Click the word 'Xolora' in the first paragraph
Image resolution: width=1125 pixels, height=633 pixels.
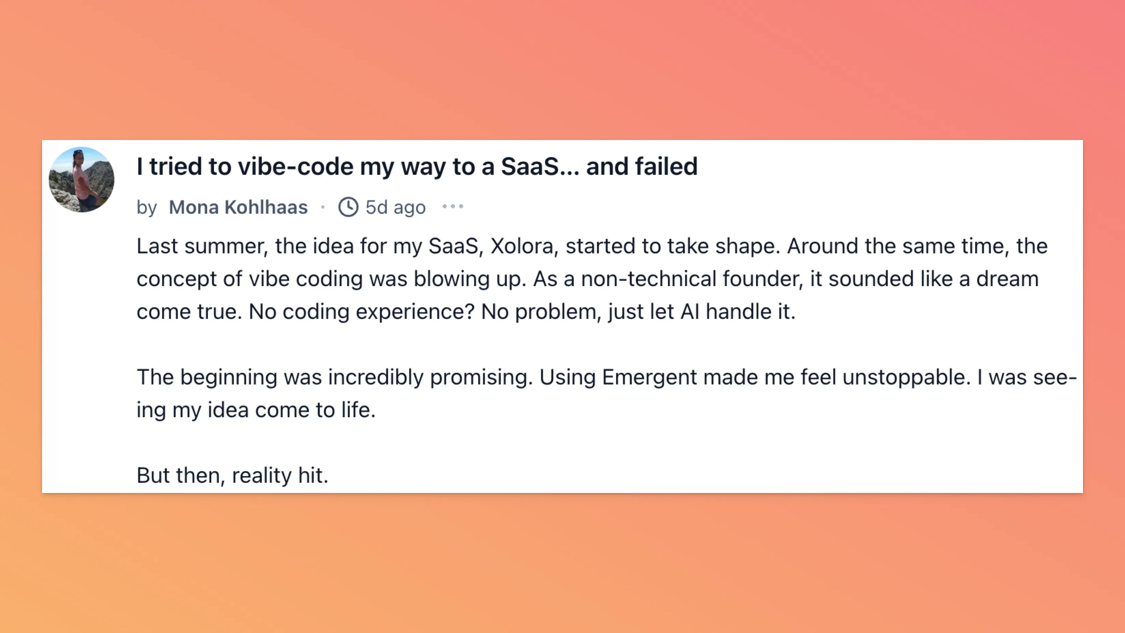click(522, 246)
